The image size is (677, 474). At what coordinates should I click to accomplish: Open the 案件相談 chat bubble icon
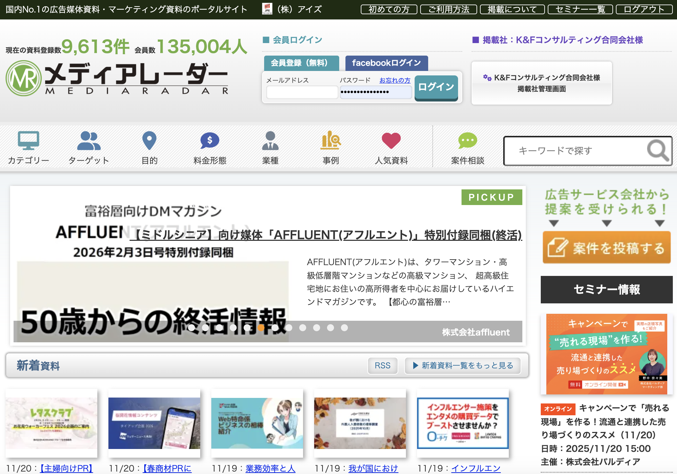pos(467,140)
